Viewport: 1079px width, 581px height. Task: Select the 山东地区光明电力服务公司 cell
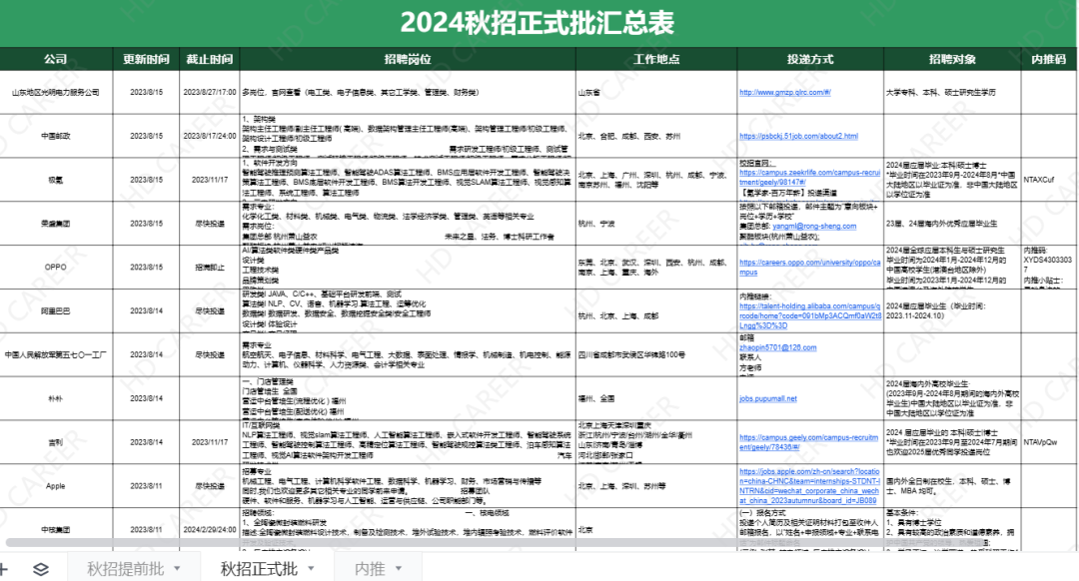(56, 92)
